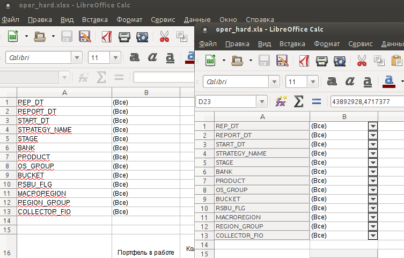Click font color swatch in oper_hard.xls window
This screenshot has width=404, height=258.
[x=390, y=82]
